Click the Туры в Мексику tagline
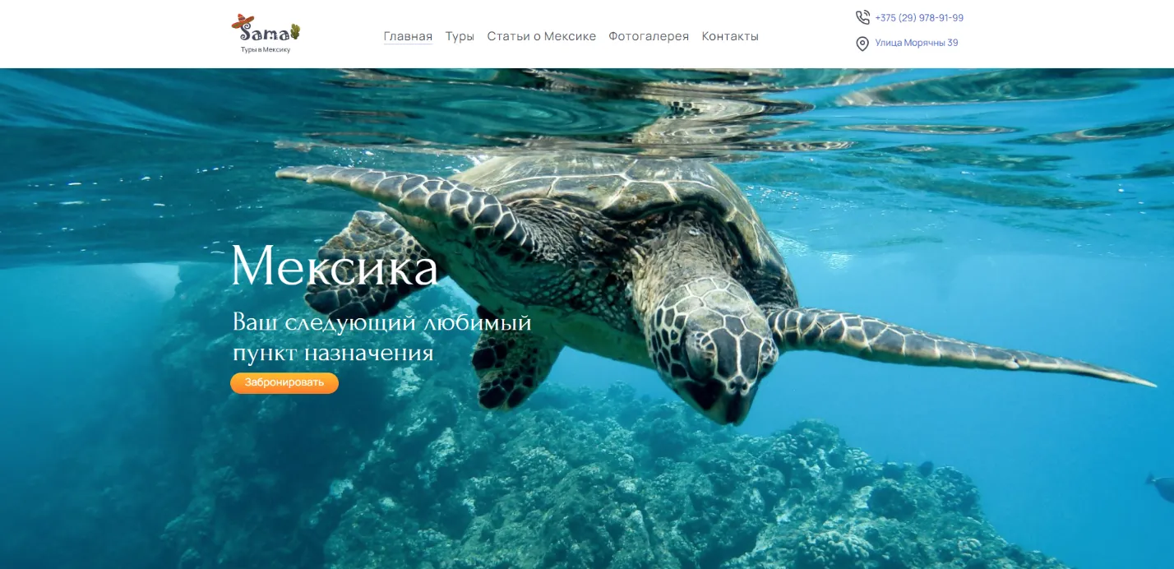Image resolution: width=1174 pixels, height=569 pixels. coord(266,49)
